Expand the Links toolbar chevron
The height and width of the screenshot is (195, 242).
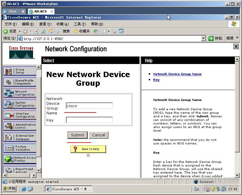click(237, 38)
